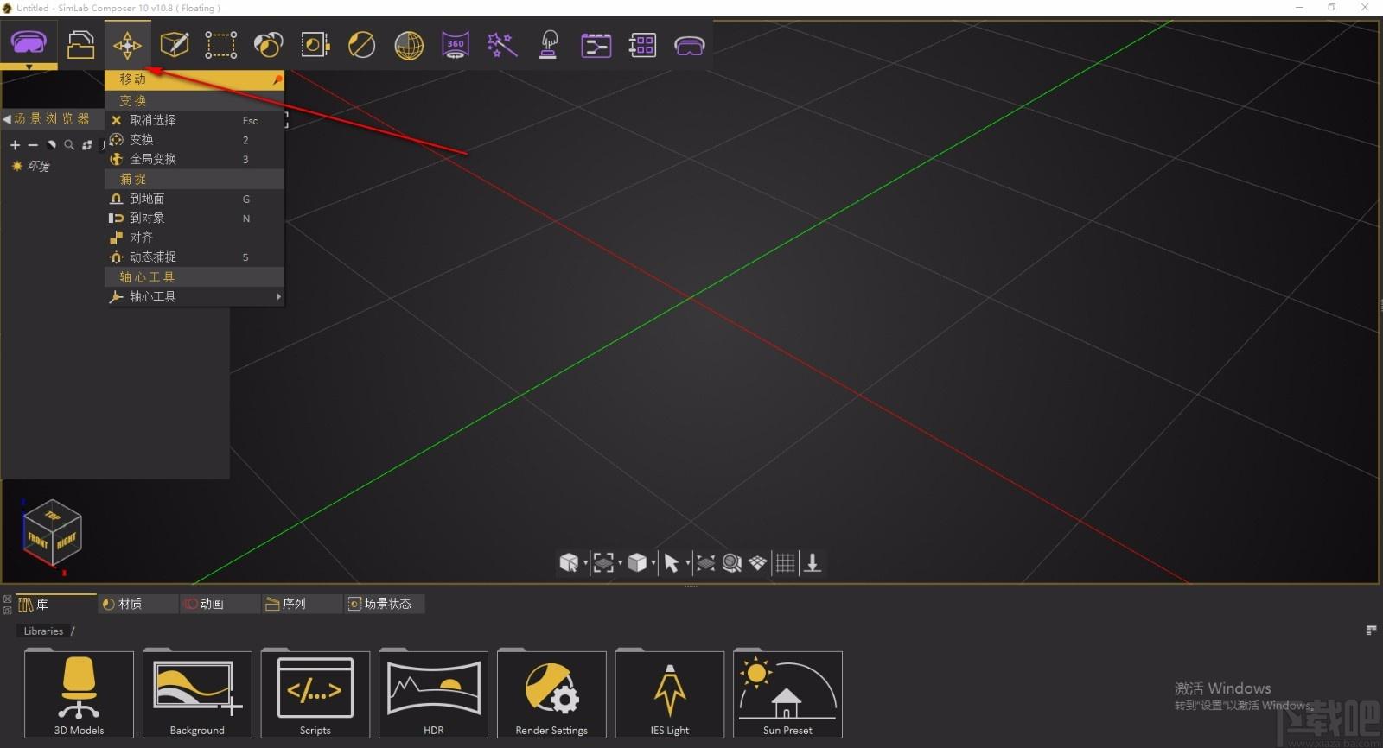Click the zoom-extents arrows icon
The height and width of the screenshot is (748, 1383).
coord(705,564)
